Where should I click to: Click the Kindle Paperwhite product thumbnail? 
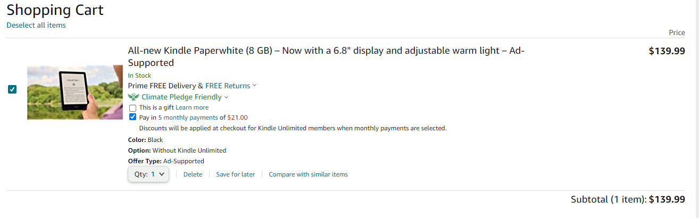(75, 92)
